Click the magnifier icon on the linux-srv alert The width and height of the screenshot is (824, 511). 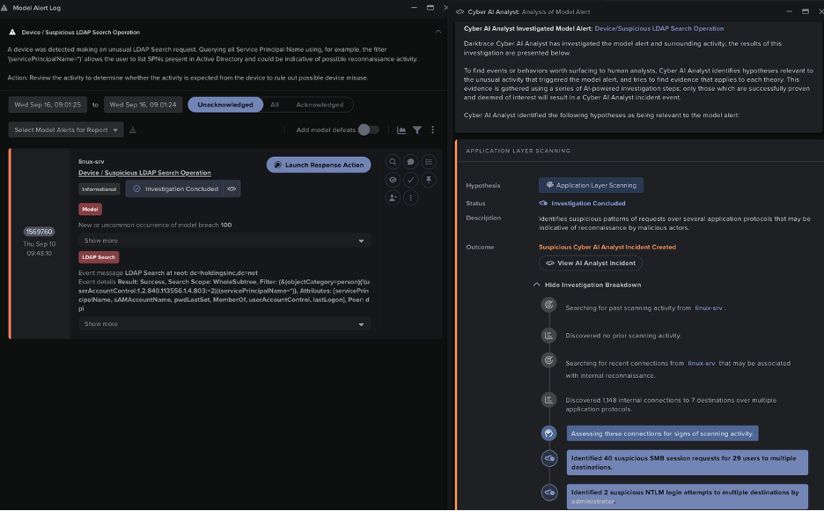click(393, 162)
